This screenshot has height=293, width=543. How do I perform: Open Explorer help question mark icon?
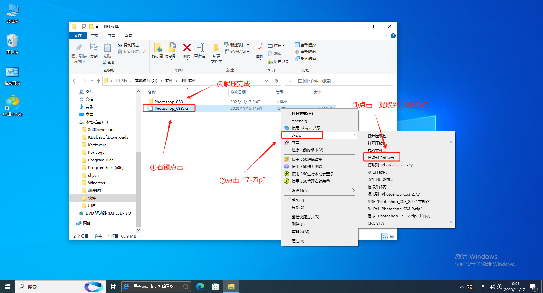click(x=393, y=36)
